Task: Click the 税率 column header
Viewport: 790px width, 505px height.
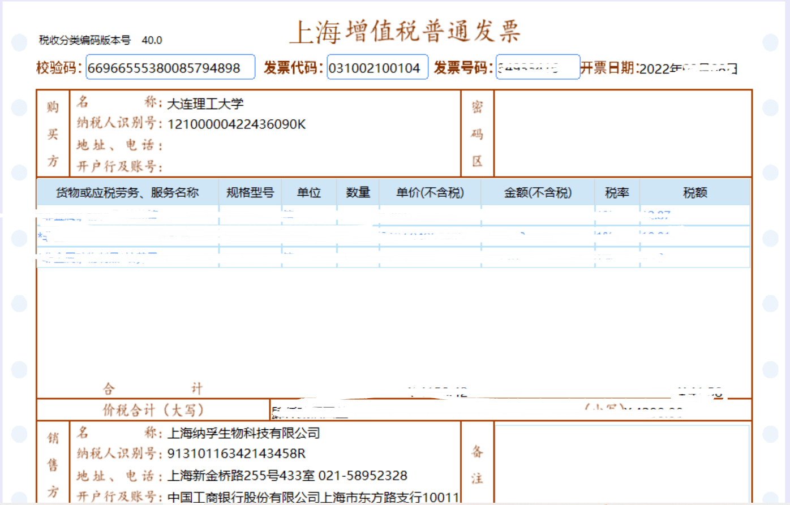Action: [x=617, y=193]
